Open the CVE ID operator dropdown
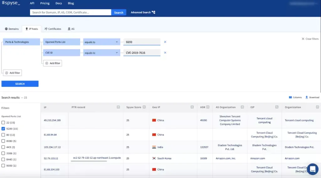This screenshot has width=321, height=178. [102, 52]
